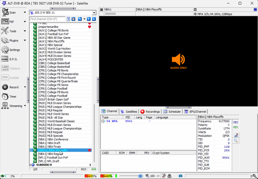Click the zoom key icon at bottom right
This screenshot has height=179, width=258.
click(x=254, y=176)
